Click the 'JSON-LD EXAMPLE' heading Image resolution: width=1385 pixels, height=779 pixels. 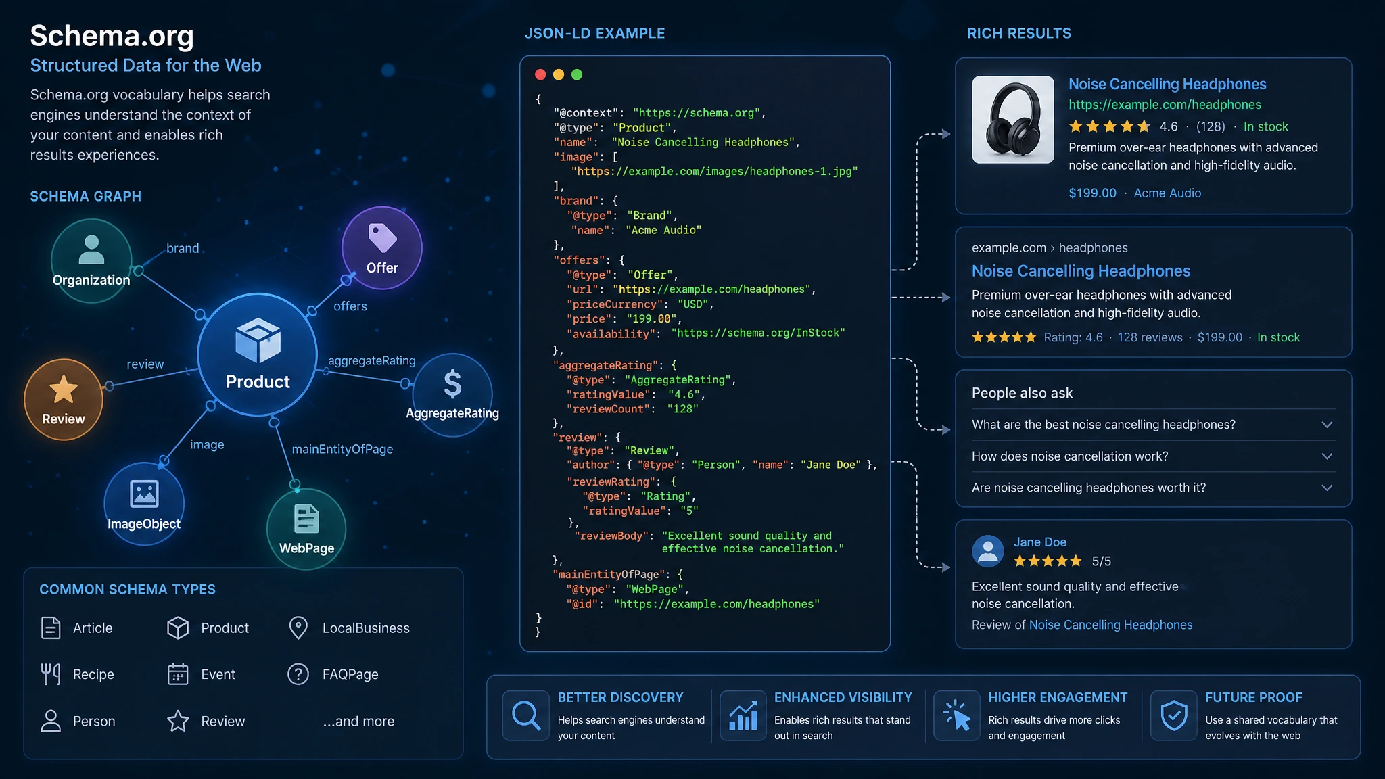point(595,33)
